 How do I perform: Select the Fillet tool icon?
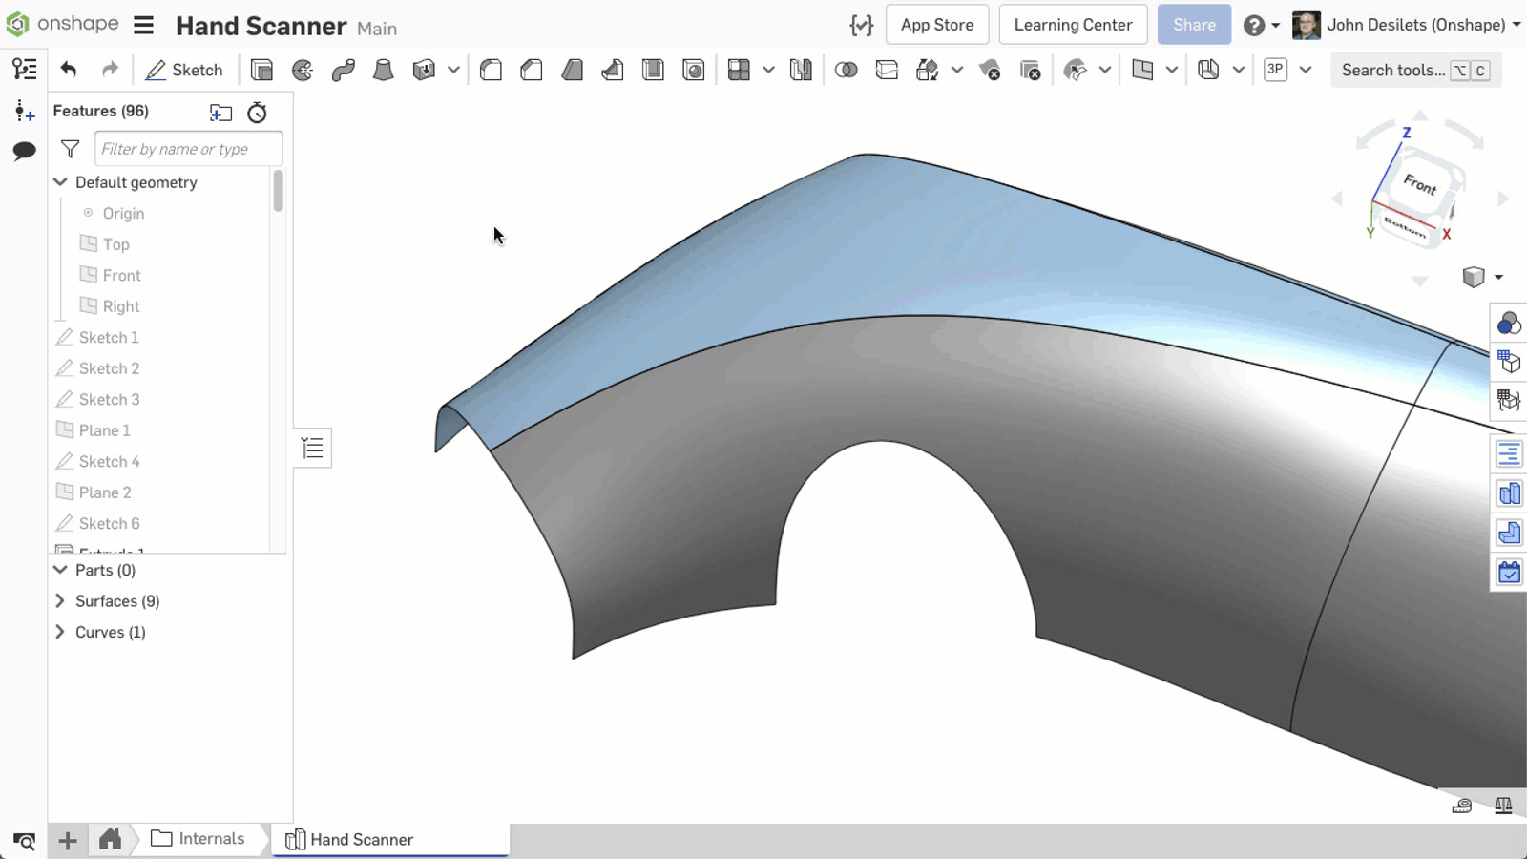491,70
